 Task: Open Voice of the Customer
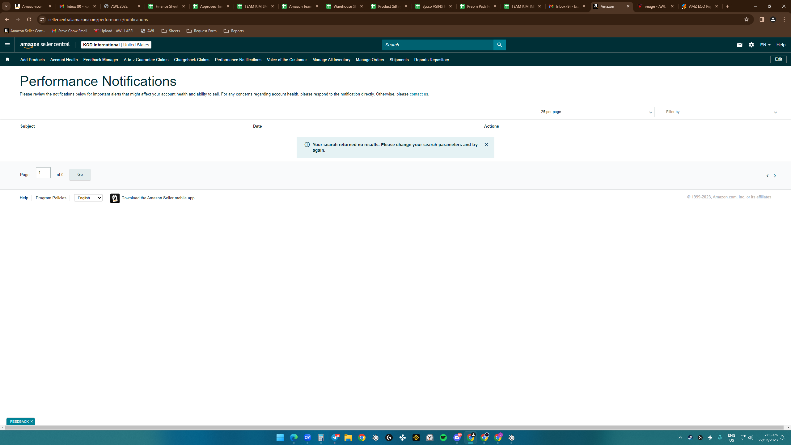[287, 60]
